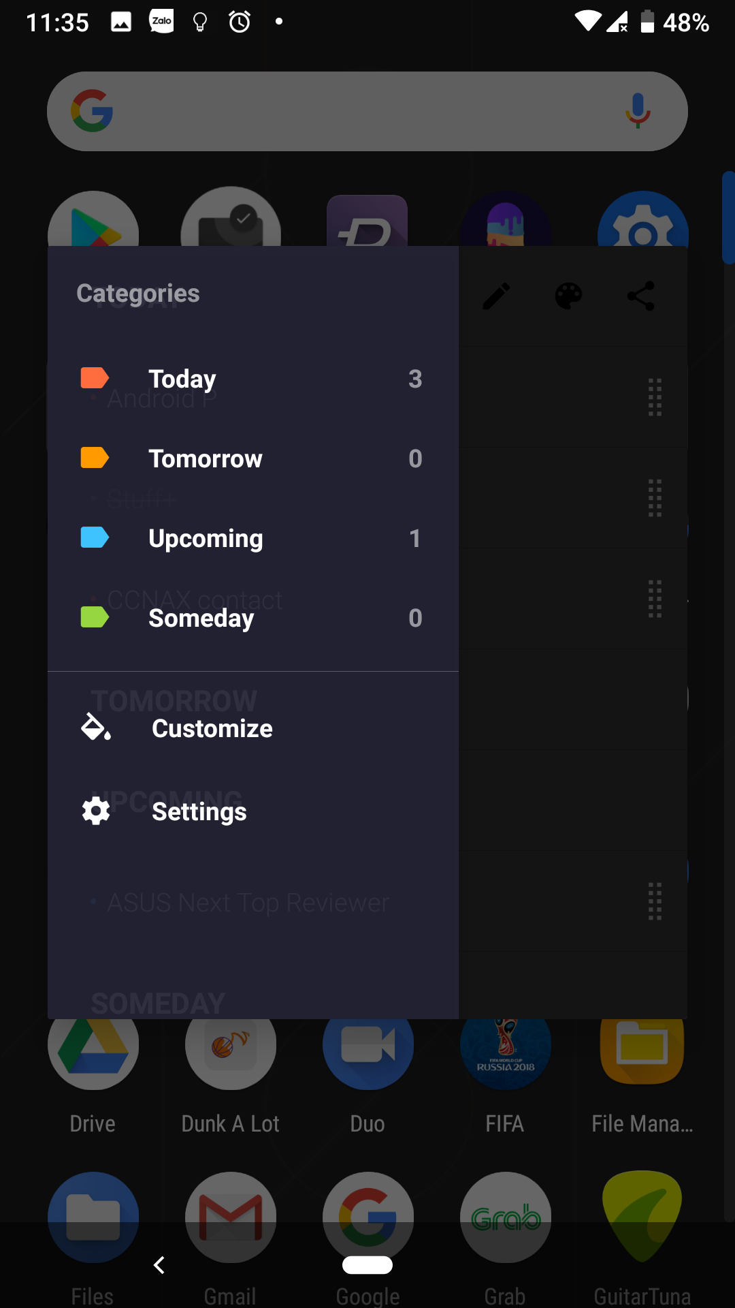Tap the home navigation pill
This screenshot has height=1308, width=735.
tap(367, 1265)
